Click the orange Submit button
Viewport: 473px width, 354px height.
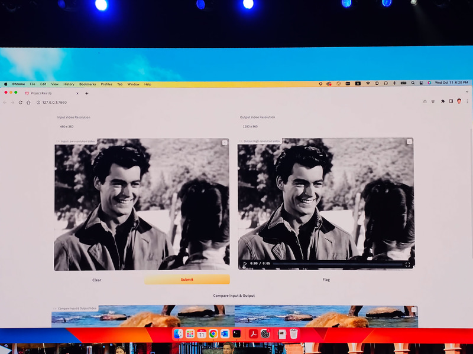click(187, 279)
